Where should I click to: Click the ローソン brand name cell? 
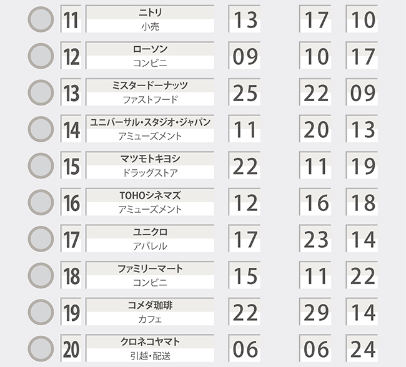[x=150, y=56]
